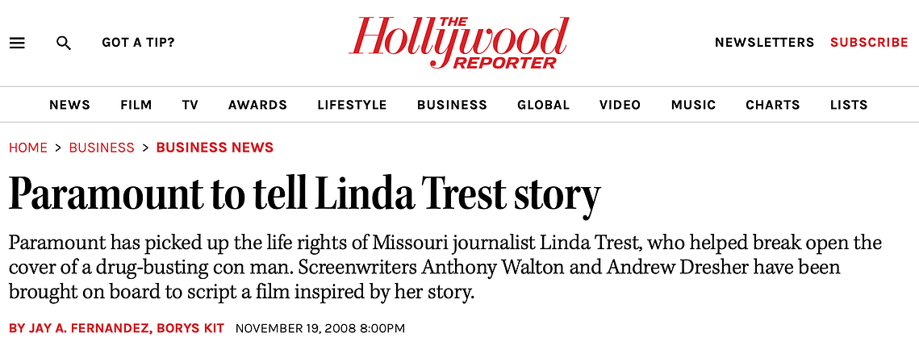Open the LISTS nav item

pos(849,105)
